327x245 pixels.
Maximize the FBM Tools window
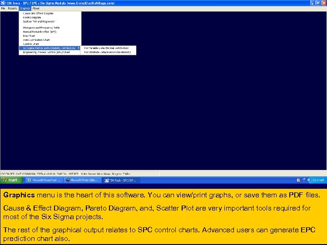click(318, 3)
